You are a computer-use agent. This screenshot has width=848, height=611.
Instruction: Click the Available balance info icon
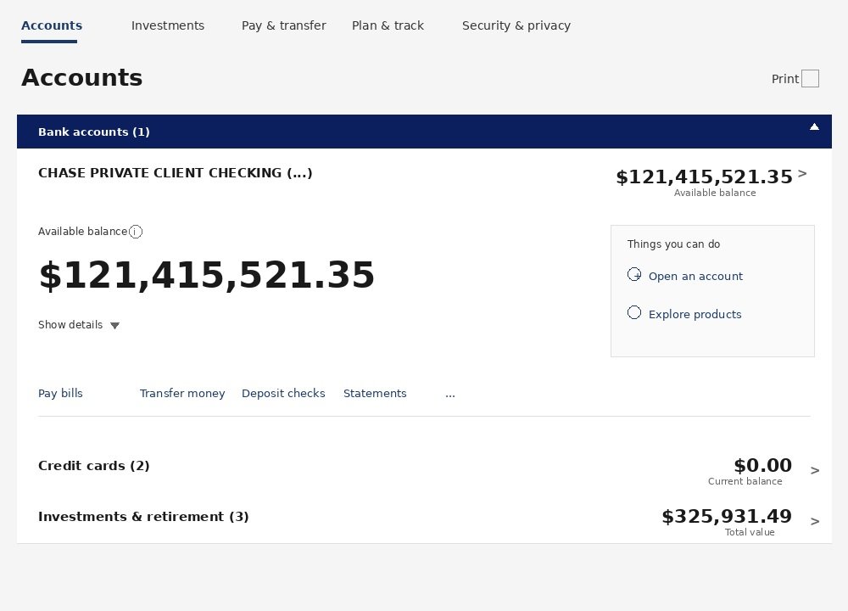(x=136, y=232)
